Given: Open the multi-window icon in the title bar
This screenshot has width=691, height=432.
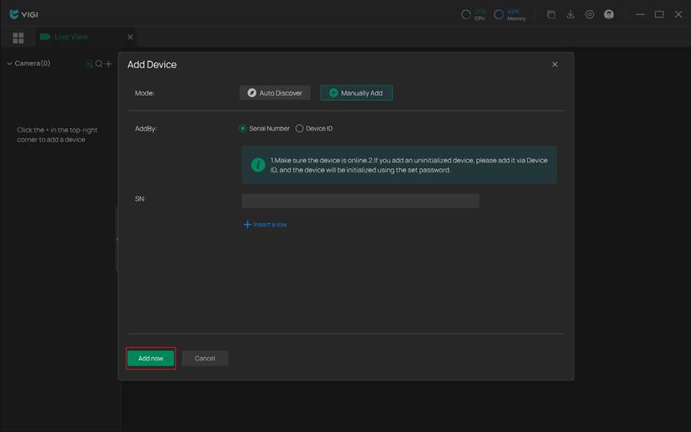Looking at the screenshot, I should 551,14.
